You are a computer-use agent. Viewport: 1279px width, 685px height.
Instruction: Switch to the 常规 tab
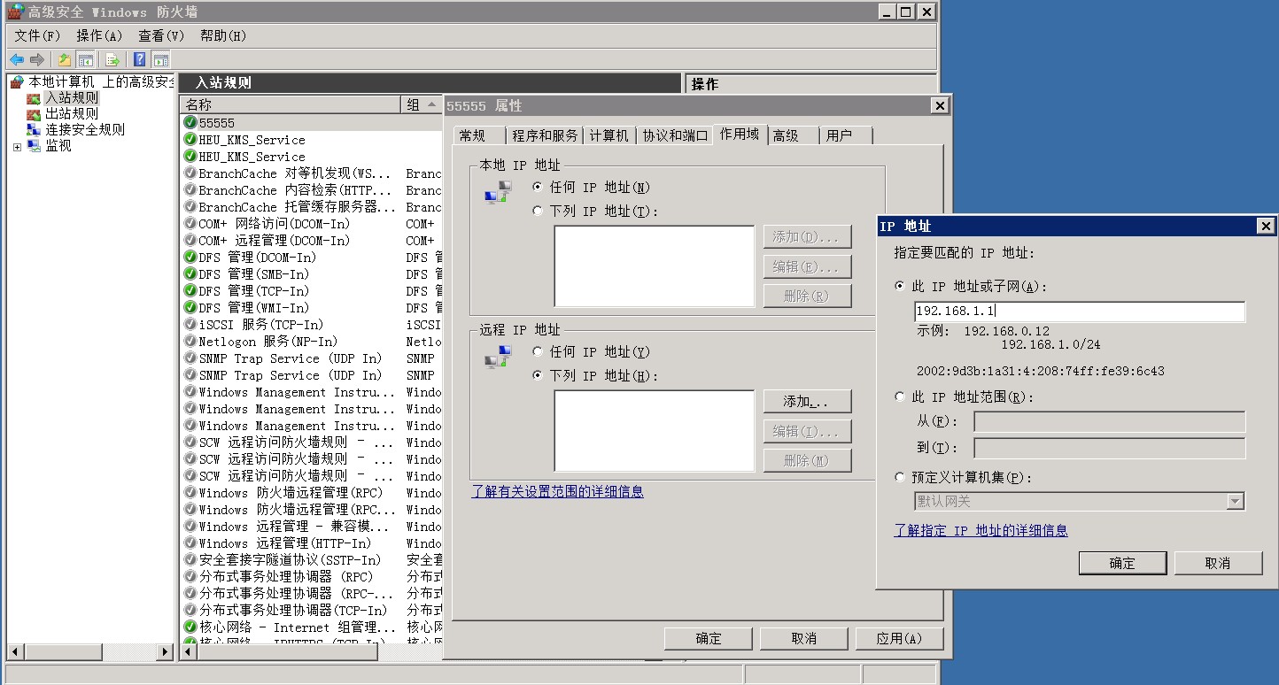pyautogui.click(x=479, y=135)
